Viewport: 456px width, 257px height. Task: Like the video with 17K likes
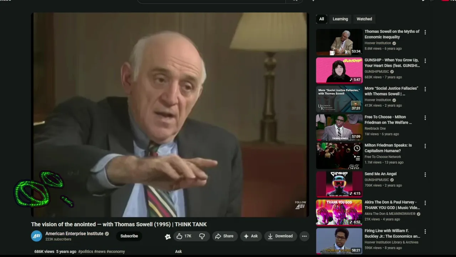[x=184, y=236]
